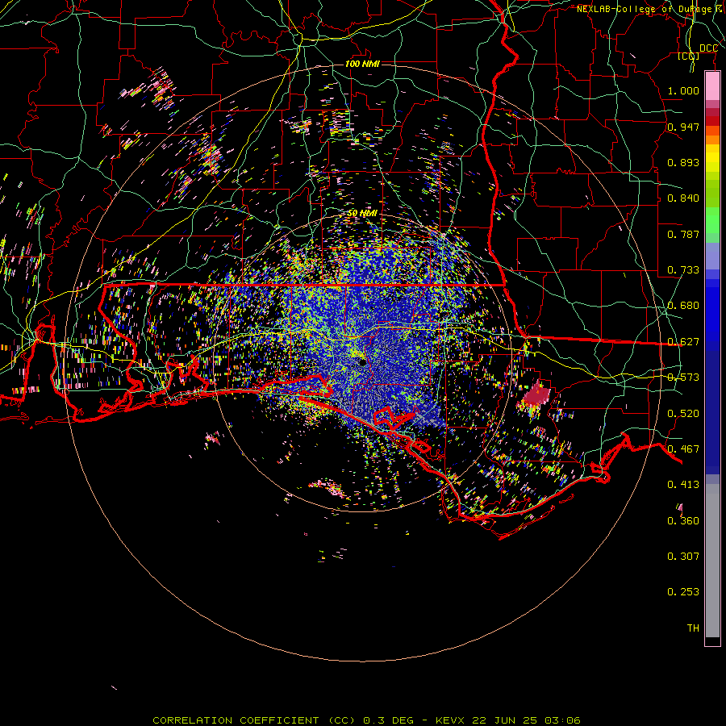Screen dimensions: 726x726
Task: Pick the bright green segment of the color bar
Action: 712,220
